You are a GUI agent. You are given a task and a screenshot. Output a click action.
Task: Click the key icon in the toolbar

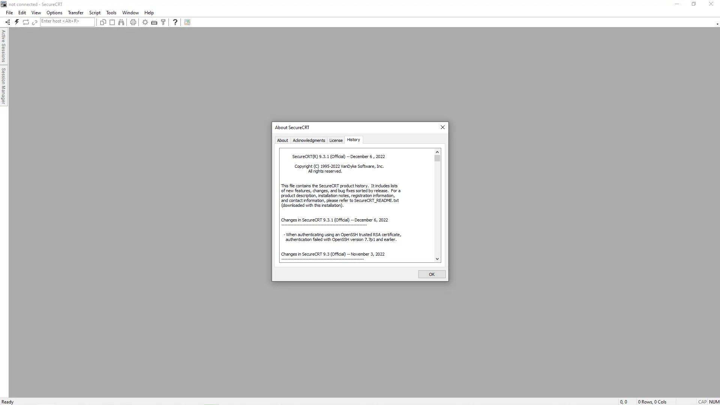coord(163,22)
